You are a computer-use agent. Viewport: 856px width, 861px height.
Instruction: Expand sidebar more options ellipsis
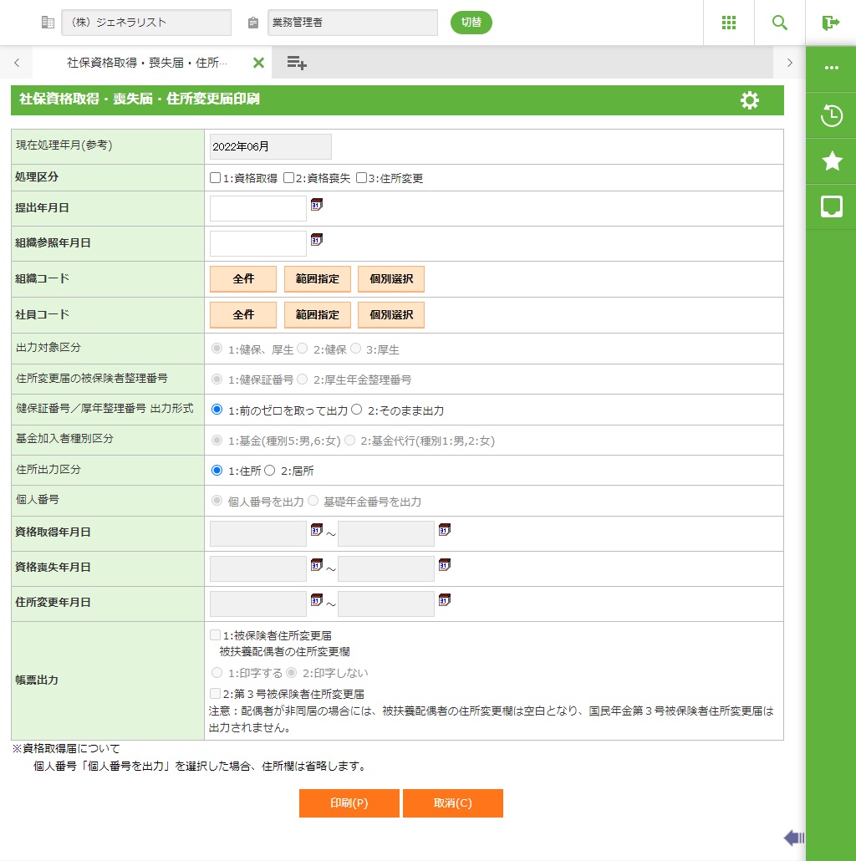(x=831, y=68)
